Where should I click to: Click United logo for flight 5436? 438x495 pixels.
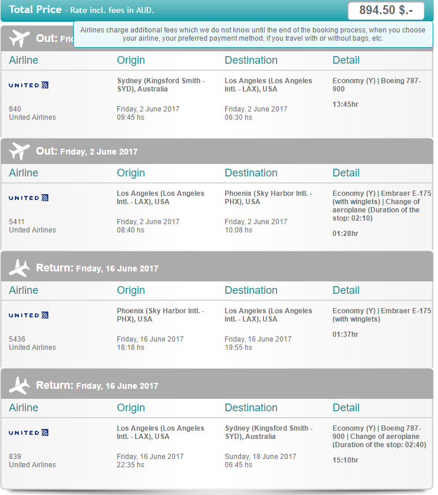click(x=28, y=315)
